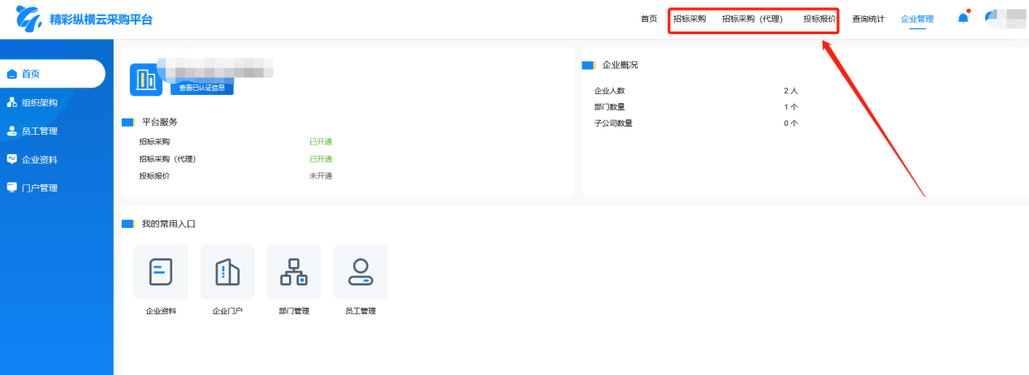
Task: Open 企业资料 shortcut icon
Action: 161,272
